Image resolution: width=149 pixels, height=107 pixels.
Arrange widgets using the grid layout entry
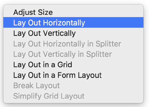[x=73, y=64]
